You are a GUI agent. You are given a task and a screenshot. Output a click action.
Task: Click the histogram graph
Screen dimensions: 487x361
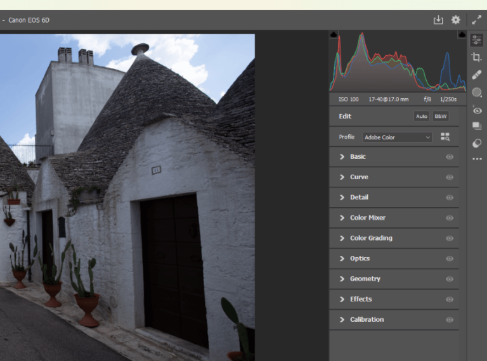tap(398, 61)
